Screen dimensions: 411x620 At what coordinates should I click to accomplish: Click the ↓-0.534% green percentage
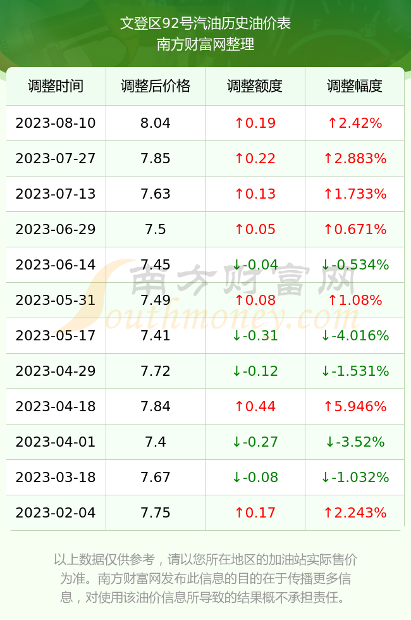355,264
